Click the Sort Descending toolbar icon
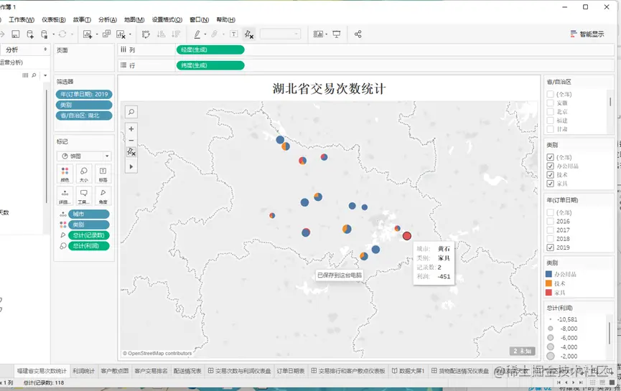This screenshot has height=391, width=621. tap(176, 34)
